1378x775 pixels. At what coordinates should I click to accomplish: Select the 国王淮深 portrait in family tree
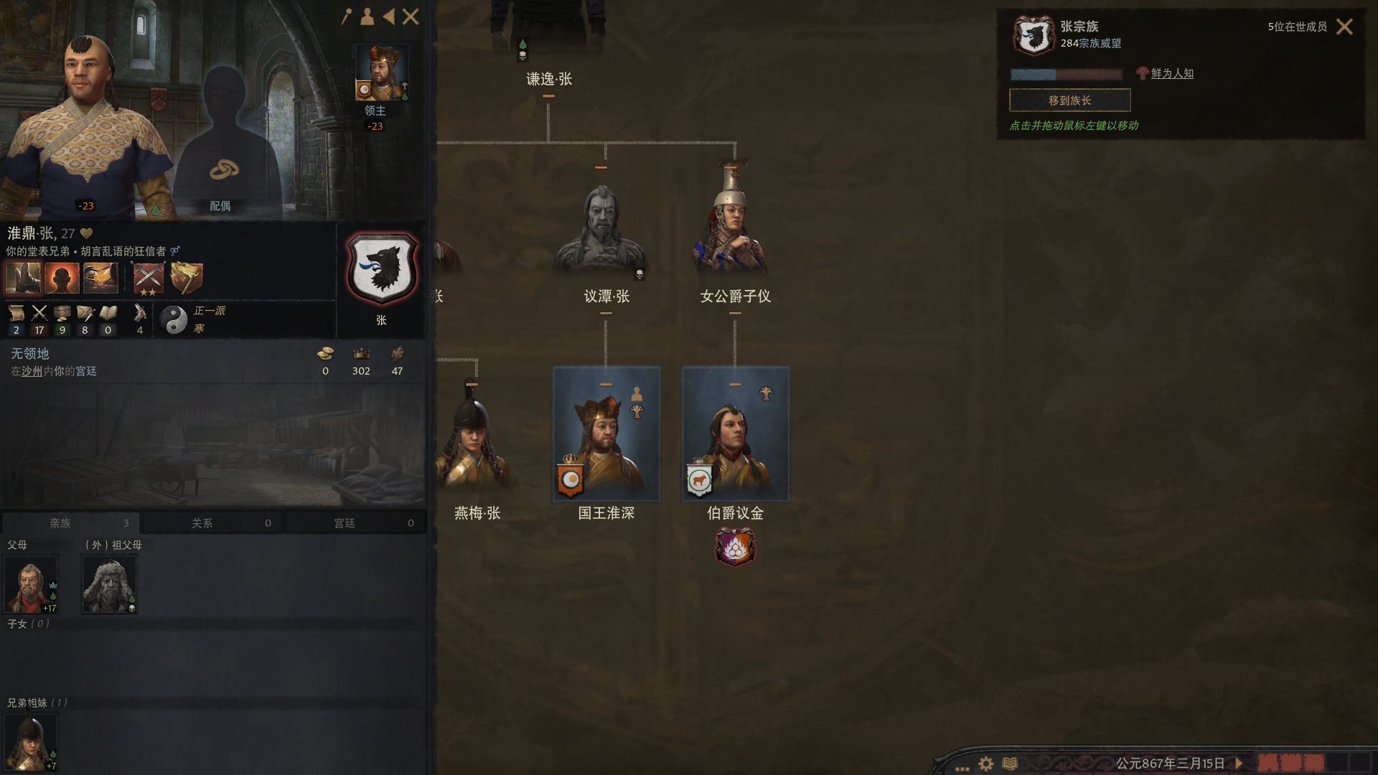coord(606,434)
